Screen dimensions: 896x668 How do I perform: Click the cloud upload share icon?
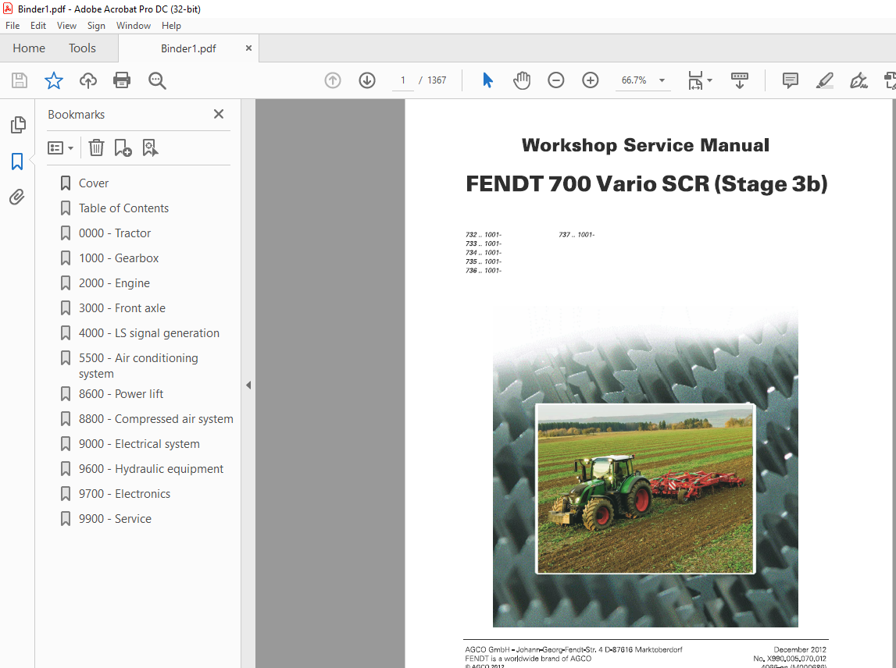(x=88, y=80)
